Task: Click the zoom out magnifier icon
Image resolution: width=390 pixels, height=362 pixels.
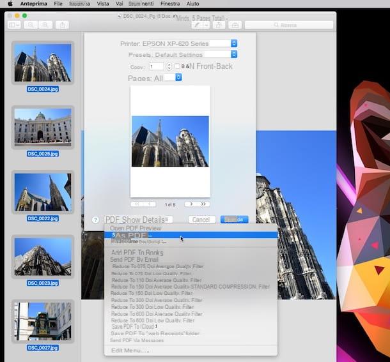Action: (31, 25)
